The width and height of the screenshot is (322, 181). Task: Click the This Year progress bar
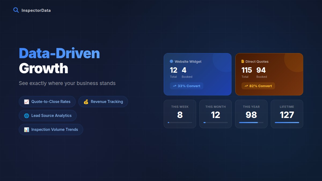tap(251, 123)
